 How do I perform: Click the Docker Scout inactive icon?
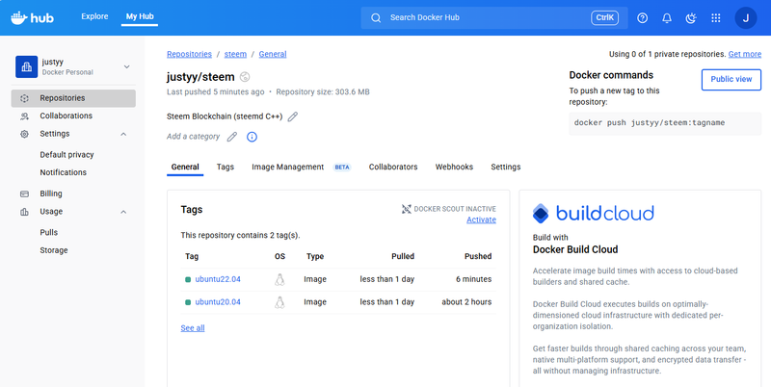406,209
